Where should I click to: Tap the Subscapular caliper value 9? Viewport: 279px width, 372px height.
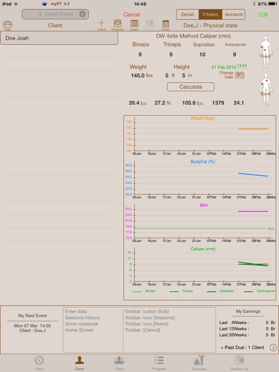[x=234, y=55]
